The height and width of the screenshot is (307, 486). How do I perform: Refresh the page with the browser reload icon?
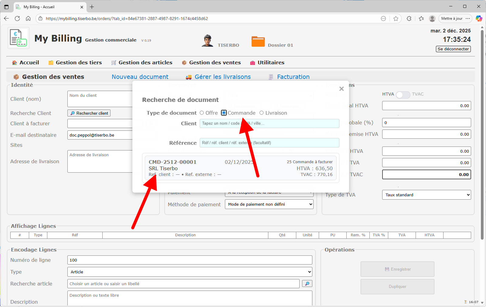tap(17, 19)
